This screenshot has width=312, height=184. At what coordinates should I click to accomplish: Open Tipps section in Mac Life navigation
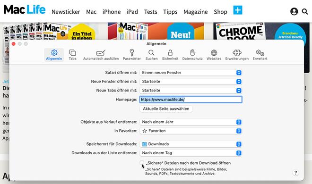click(170, 12)
